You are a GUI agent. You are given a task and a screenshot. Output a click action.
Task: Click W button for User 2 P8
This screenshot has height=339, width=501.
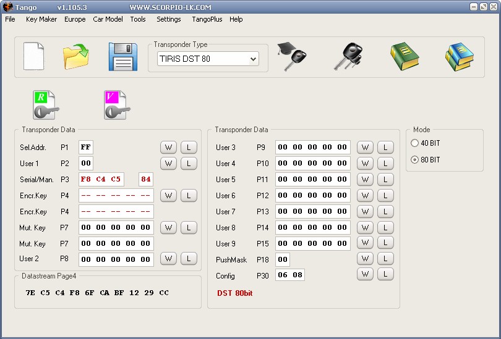168,259
